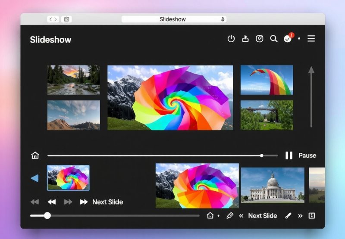Open search with the magnifier icon
This screenshot has height=239, width=345.
(x=274, y=39)
